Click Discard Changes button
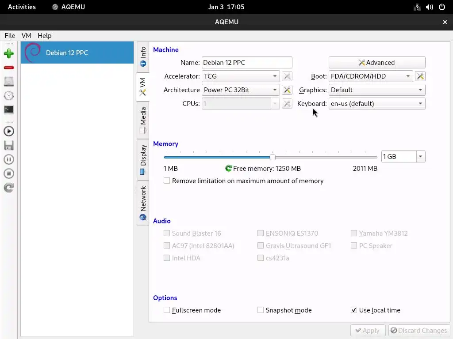The height and width of the screenshot is (339, 453). (x=419, y=331)
